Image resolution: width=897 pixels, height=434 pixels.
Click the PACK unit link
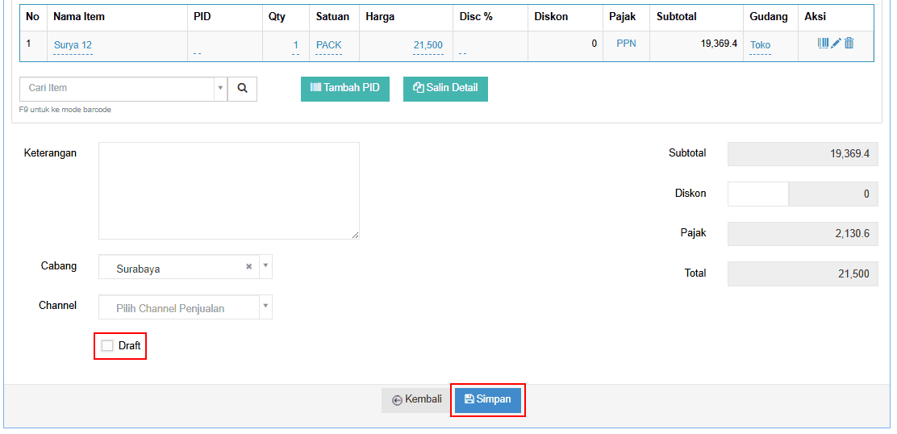point(328,45)
